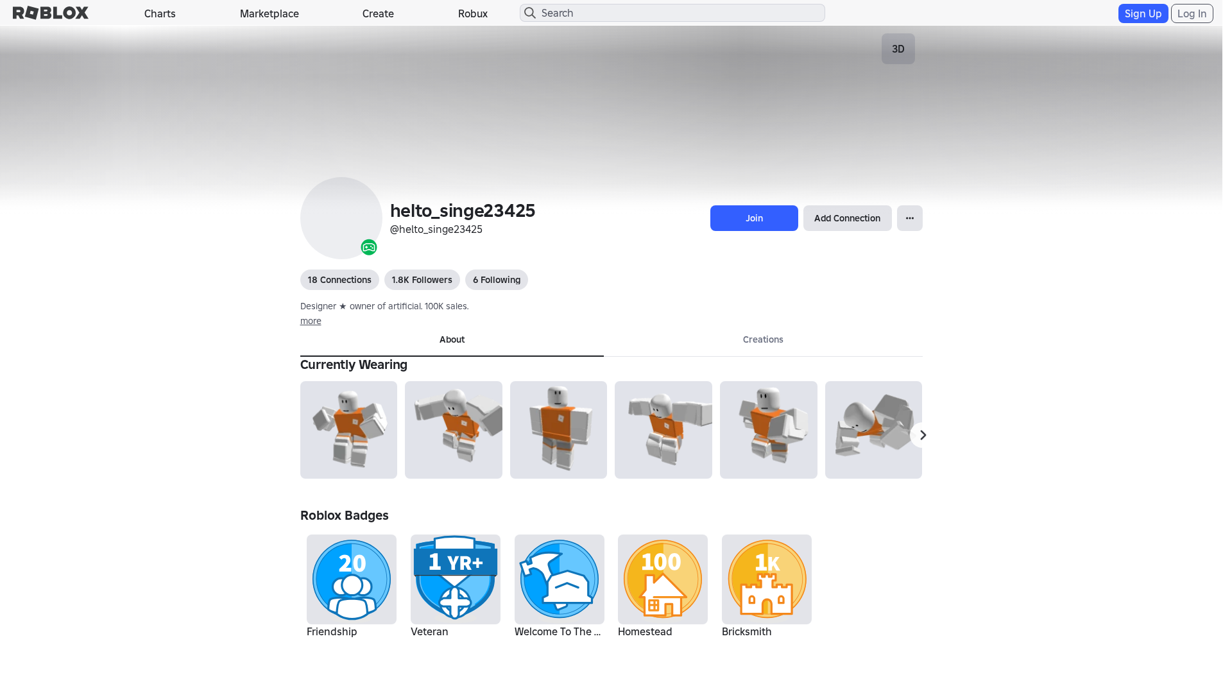Open the third wearing item, standing avatar
Screen dimensions: 1232x693
[558, 430]
